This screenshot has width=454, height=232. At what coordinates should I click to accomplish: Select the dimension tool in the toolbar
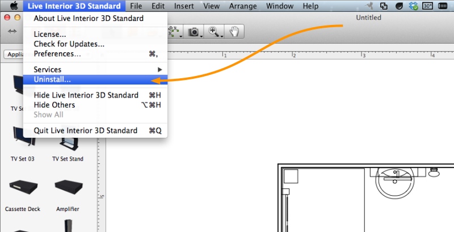[175, 32]
